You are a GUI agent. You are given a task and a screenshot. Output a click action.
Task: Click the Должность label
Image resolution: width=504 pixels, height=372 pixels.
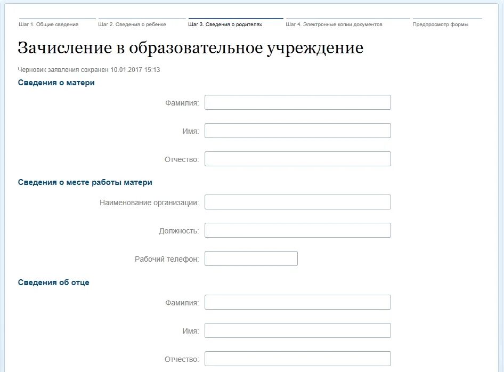[x=179, y=231]
